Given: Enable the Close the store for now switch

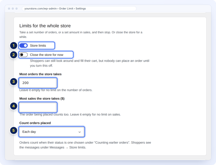Looking at the screenshot, I should click(x=24, y=55).
